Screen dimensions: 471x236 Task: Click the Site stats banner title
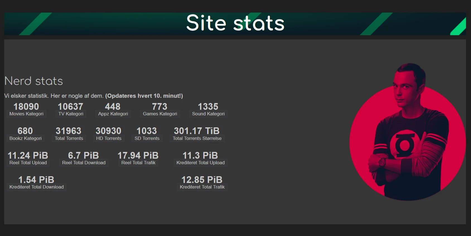235,23
